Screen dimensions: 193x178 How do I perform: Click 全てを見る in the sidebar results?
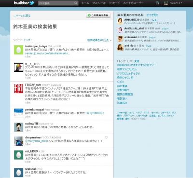[x=152, y=15]
